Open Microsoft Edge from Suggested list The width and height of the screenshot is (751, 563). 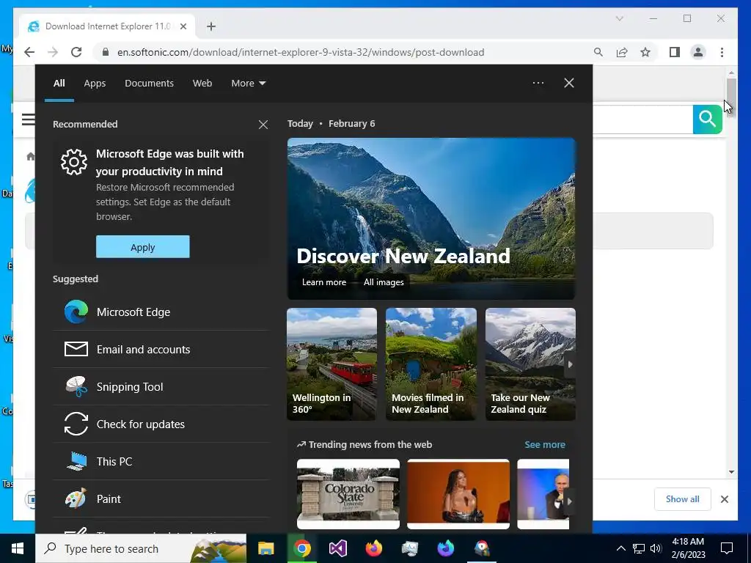pos(161,312)
